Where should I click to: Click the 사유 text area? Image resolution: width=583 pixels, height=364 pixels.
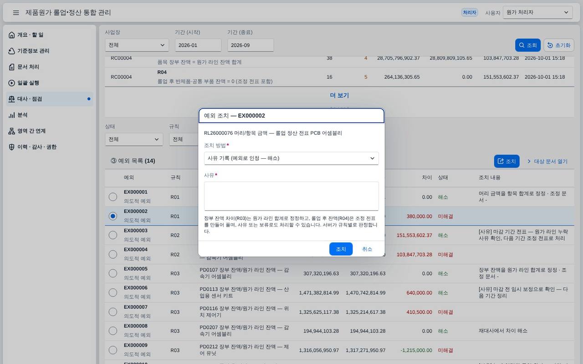tap(291, 196)
